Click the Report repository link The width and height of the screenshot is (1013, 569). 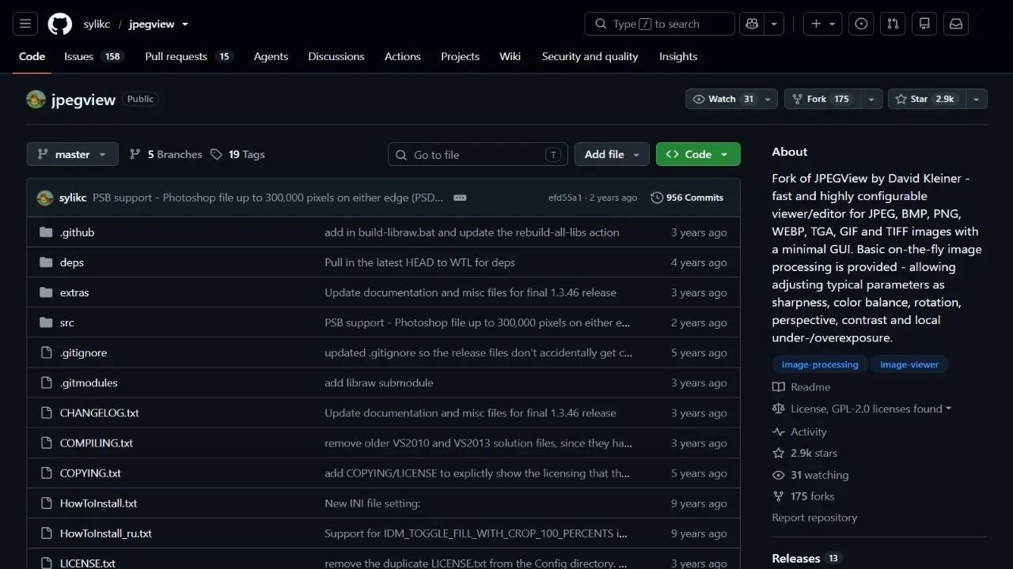(x=814, y=518)
